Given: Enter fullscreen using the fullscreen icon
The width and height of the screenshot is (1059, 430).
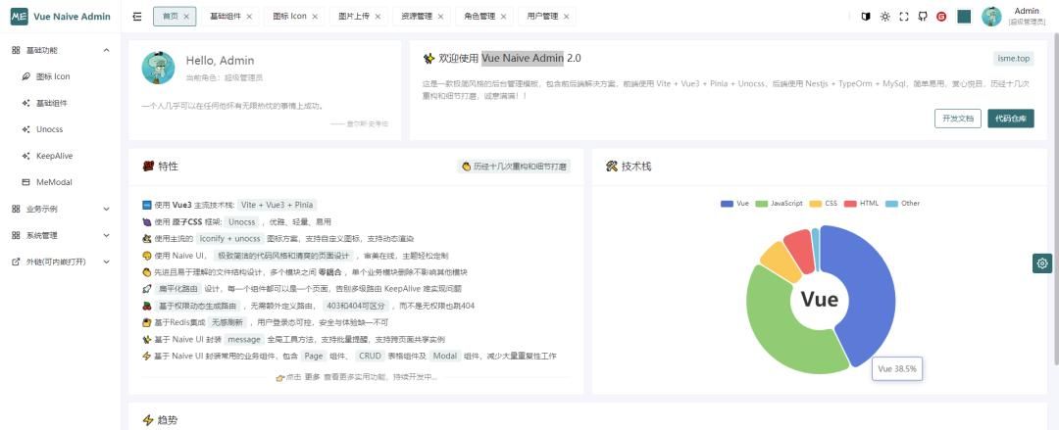Looking at the screenshot, I should click(904, 17).
